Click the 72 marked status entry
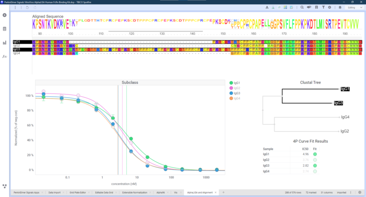366x197 pixels. tap(311, 193)
